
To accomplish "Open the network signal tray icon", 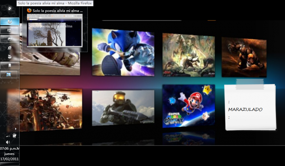I will click(8, 135).
